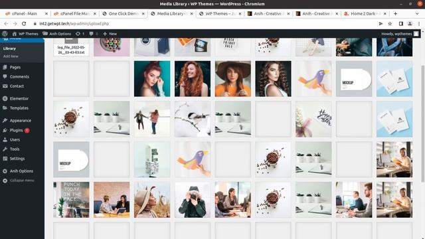
Task: Click the Tools wrench icon
Action: point(5,149)
